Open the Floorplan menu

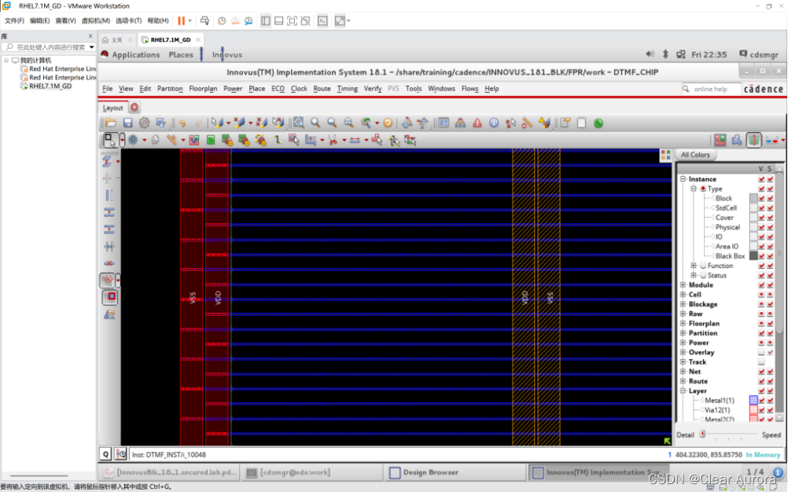[x=203, y=89]
